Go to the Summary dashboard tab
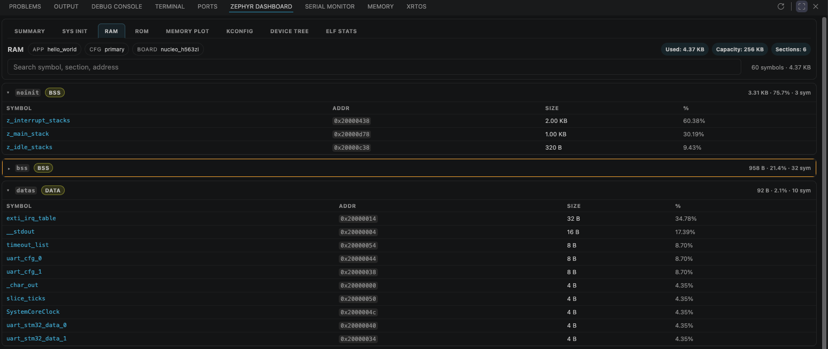Viewport: 828px width, 349px height. tap(29, 31)
